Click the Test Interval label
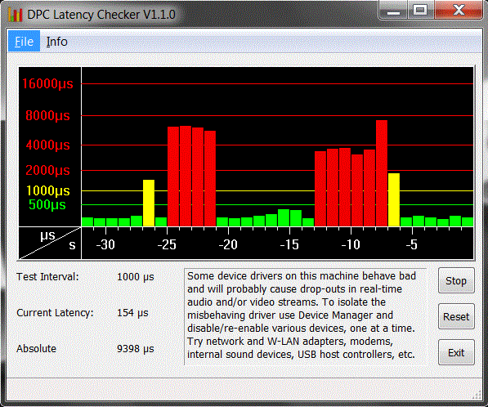The width and height of the screenshot is (488, 407). (47, 276)
